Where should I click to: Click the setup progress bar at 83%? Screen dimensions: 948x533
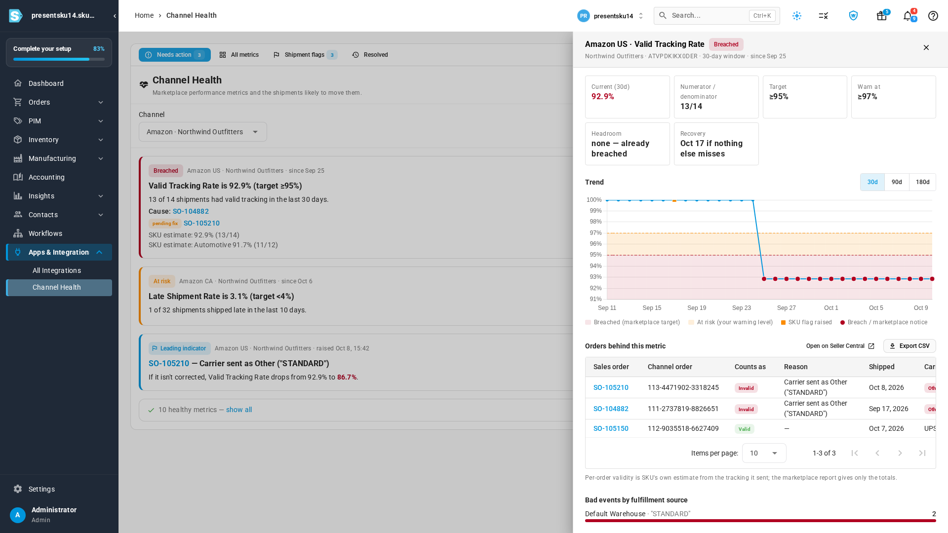[x=59, y=59]
